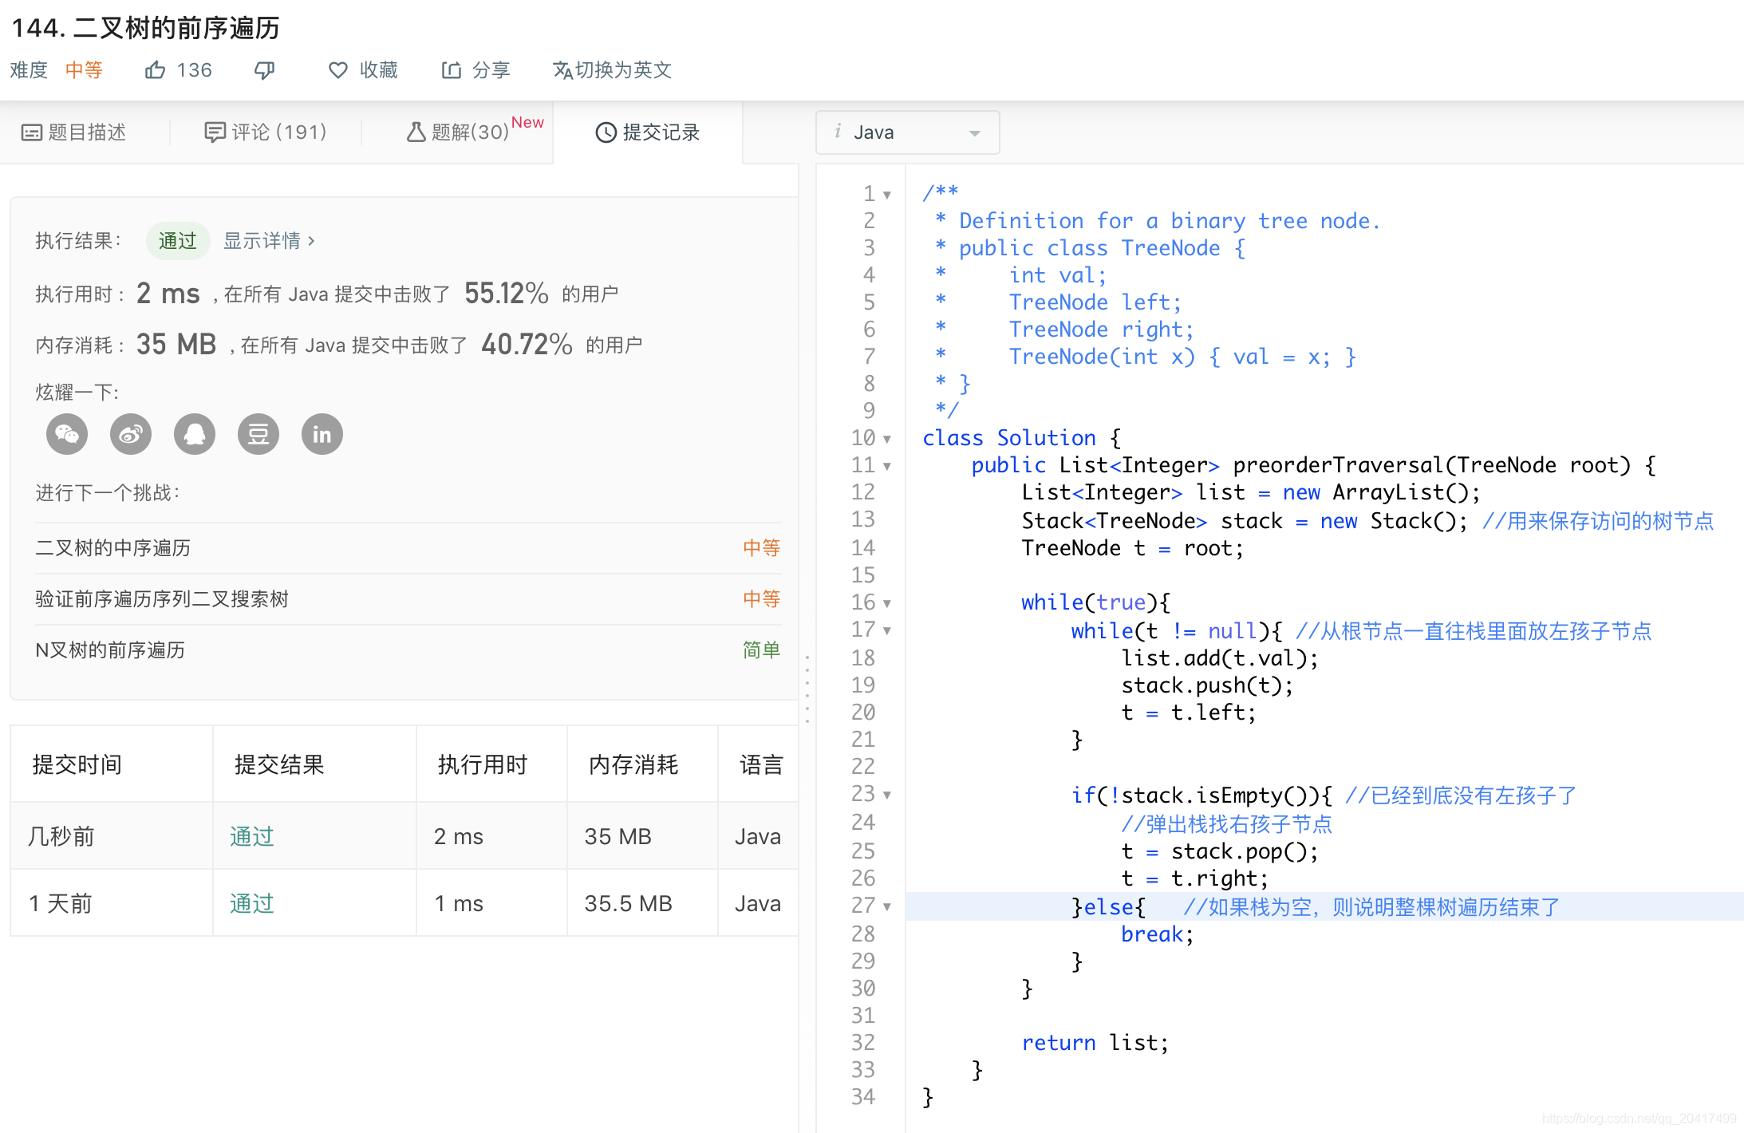
Task: Collapse the while(true) loop fold arrow
Action: (887, 603)
